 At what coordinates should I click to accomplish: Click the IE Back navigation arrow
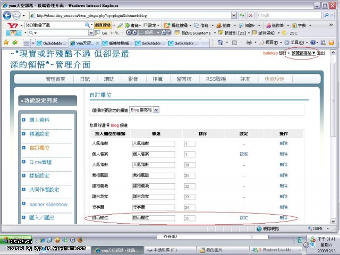click(x=7, y=15)
